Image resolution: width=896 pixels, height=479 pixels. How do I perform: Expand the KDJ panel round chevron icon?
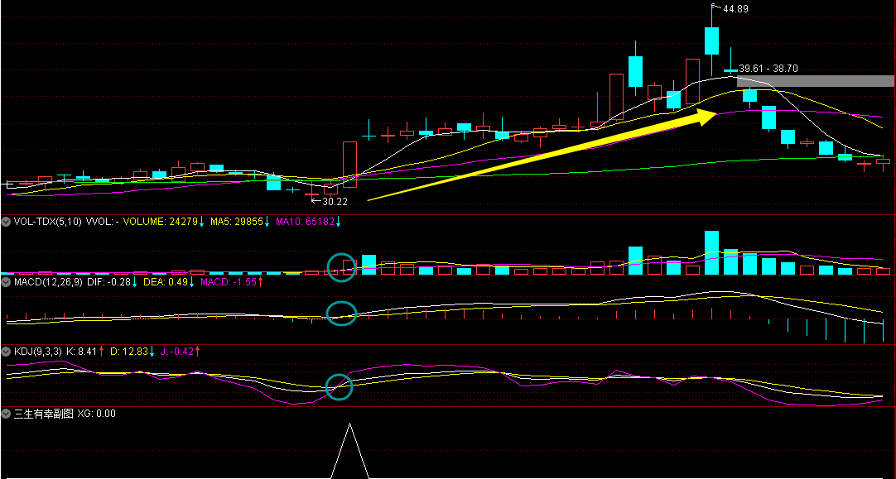[7, 352]
